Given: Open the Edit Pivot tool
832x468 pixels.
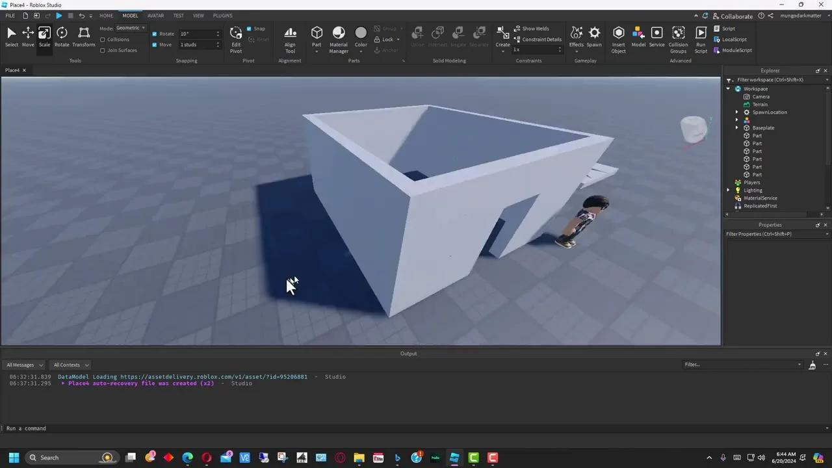Looking at the screenshot, I should click(x=236, y=40).
